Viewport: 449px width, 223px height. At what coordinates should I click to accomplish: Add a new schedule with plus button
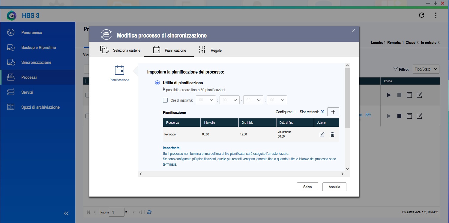tap(333, 112)
